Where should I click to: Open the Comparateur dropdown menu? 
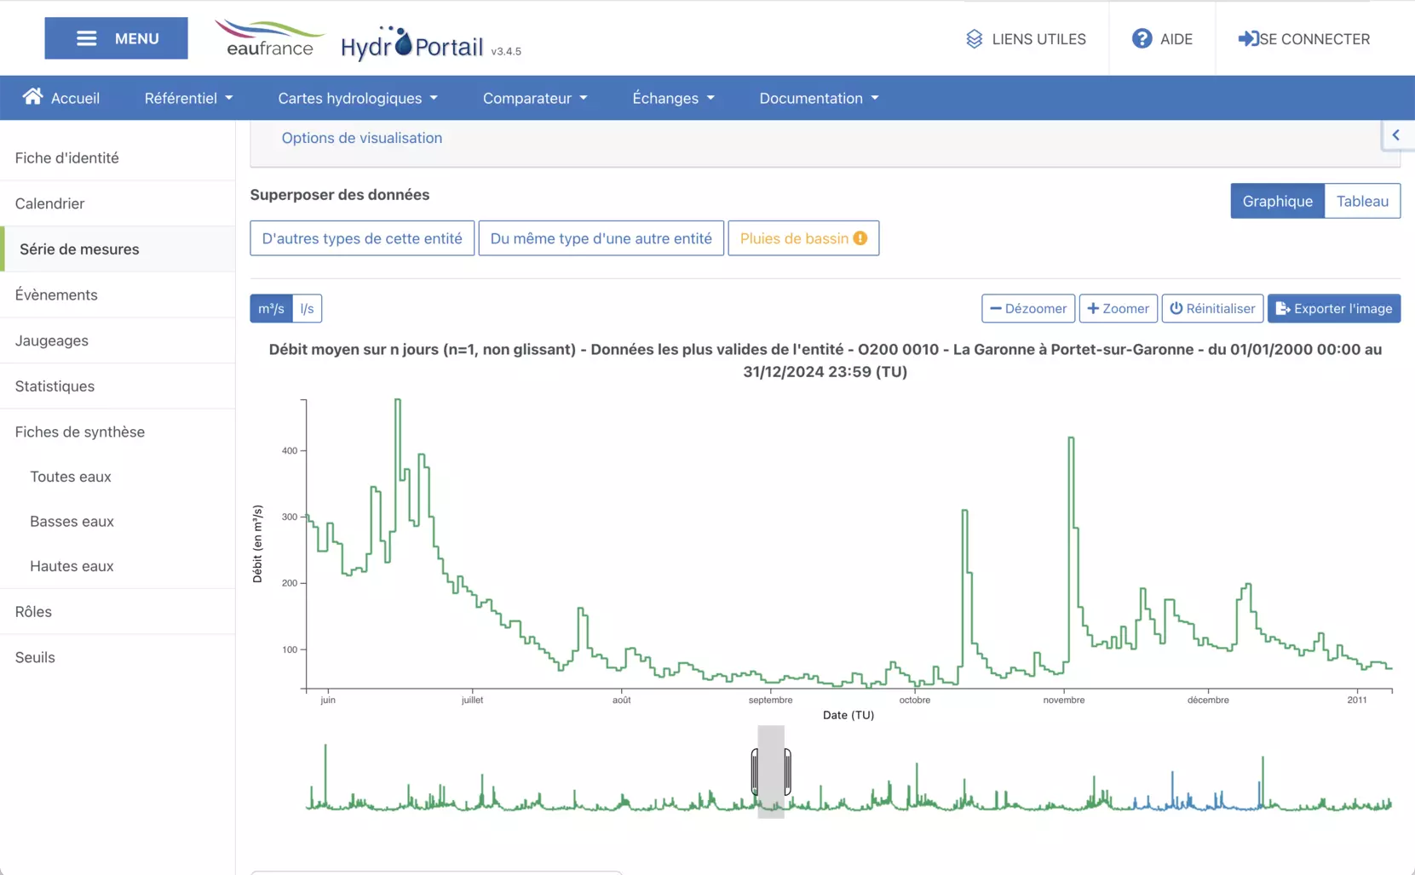535,98
